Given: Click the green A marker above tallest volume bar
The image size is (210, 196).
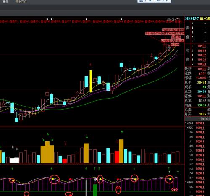Looking at the screenshot, I should click(122, 131).
